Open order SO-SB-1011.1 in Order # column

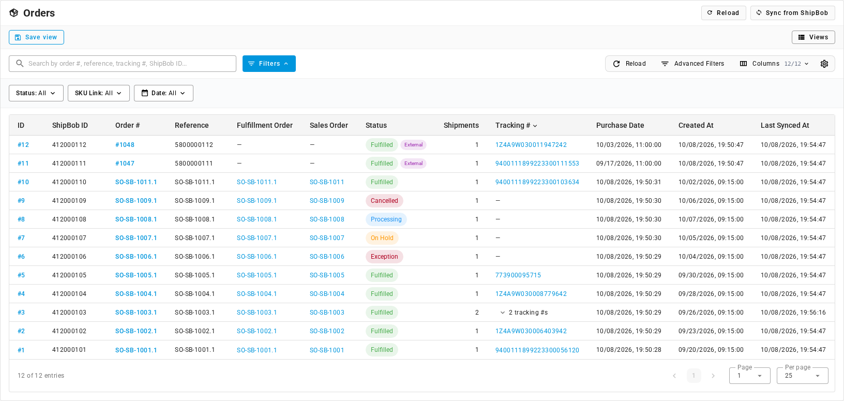tap(136, 182)
